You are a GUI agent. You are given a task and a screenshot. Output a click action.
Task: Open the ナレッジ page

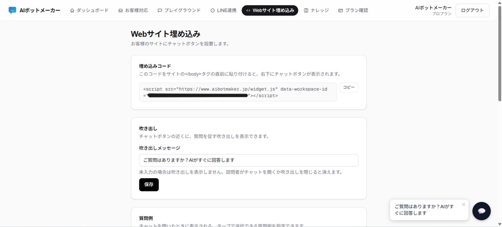(316, 10)
